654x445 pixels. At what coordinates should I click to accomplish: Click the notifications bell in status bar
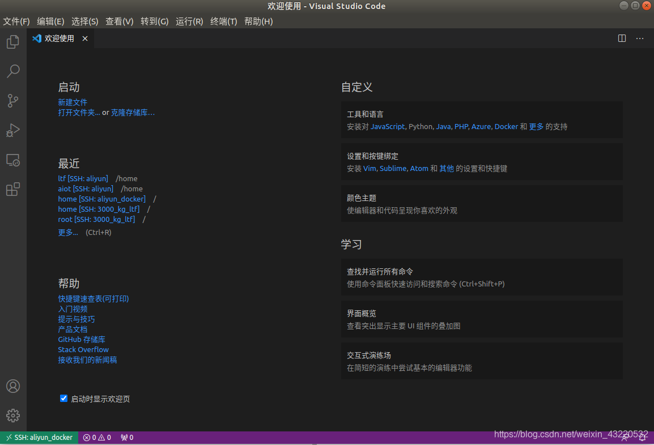click(642, 438)
